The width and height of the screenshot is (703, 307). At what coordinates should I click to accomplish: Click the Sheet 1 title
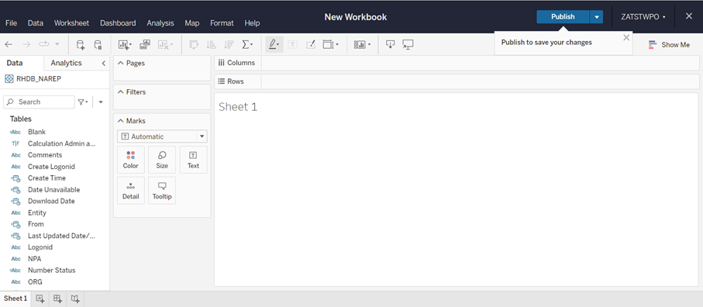pyautogui.click(x=238, y=107)
